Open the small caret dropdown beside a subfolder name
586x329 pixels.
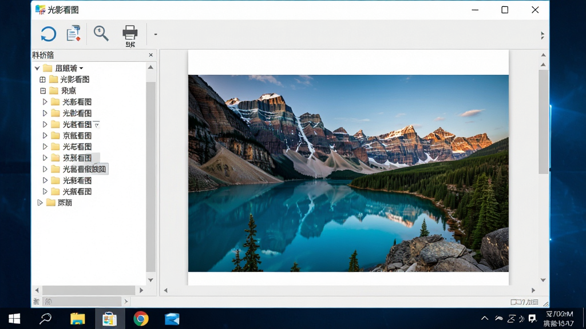[x=96, y=125]
